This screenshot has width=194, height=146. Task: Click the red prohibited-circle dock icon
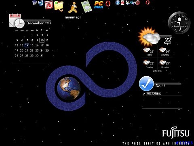(137, 2)
